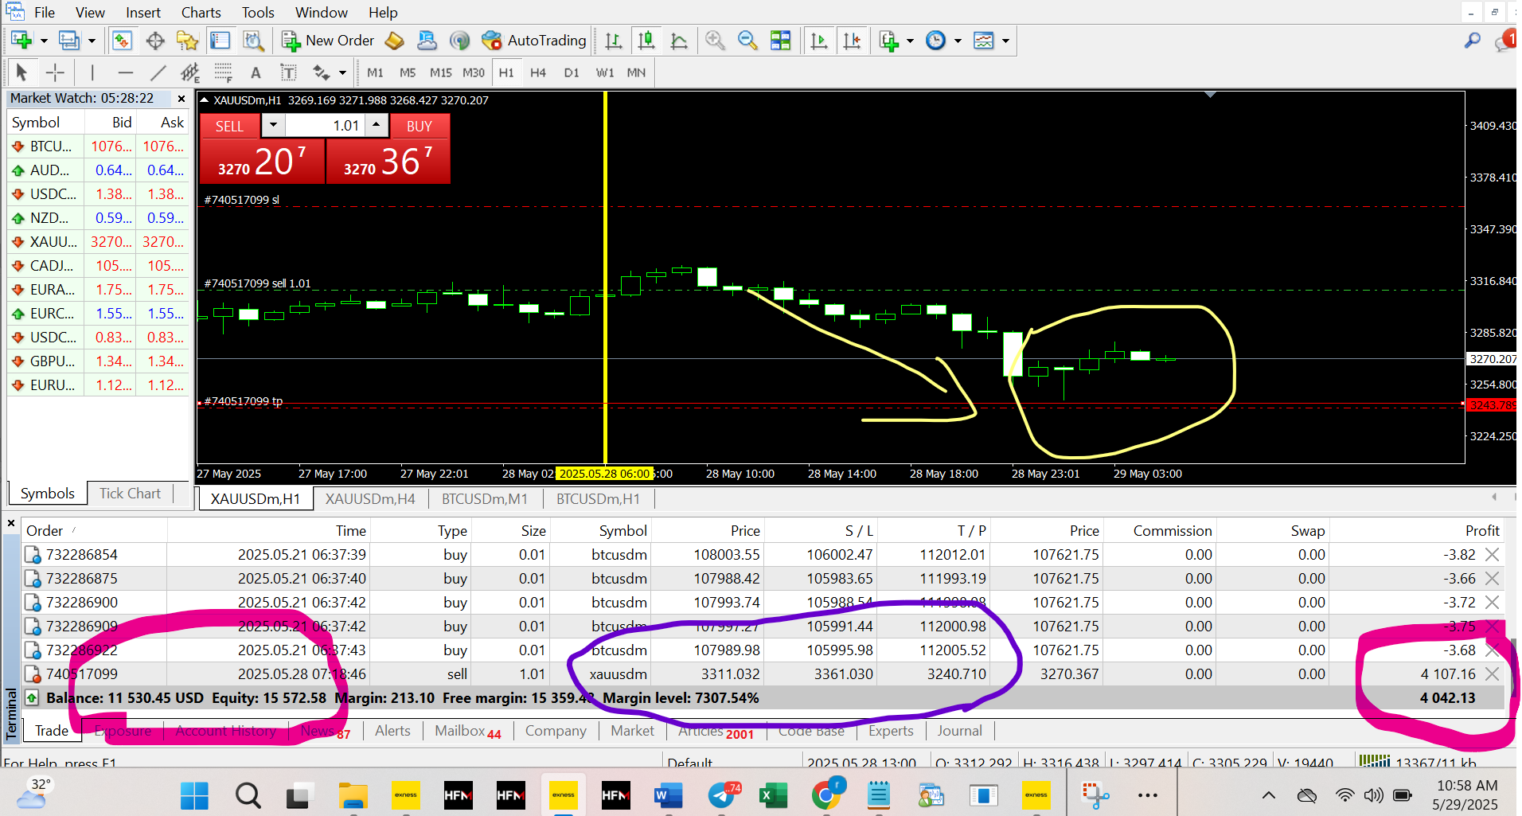The width and height of the screenshot is (1522, 816).
Task: Select the trendline tool
Action: [x=158, y=72]
